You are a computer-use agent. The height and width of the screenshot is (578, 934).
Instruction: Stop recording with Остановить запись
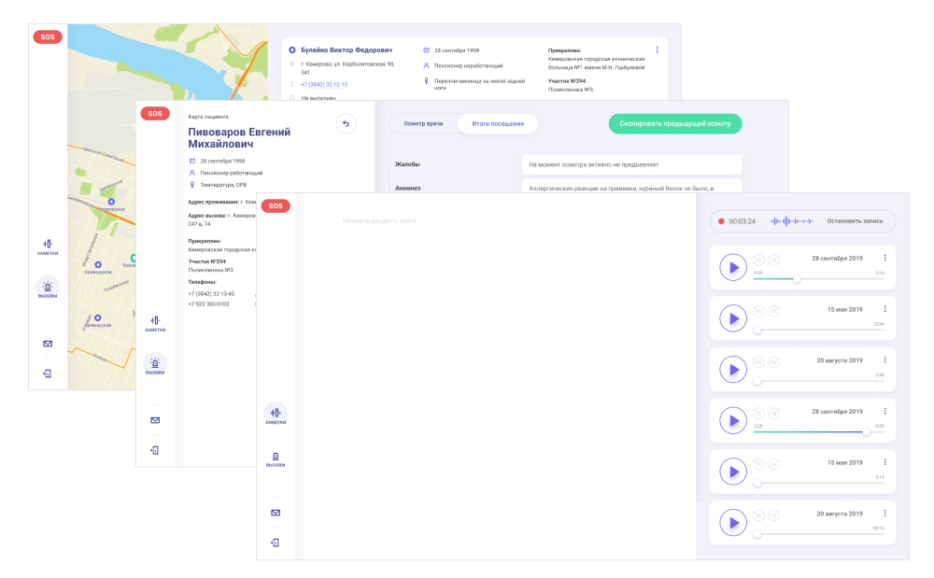tap(855, 221)
